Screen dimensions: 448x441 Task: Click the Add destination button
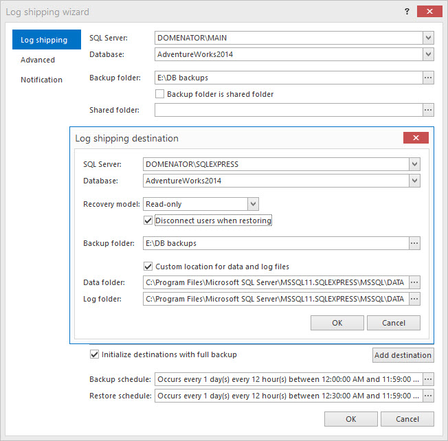[x=403, y=355]
